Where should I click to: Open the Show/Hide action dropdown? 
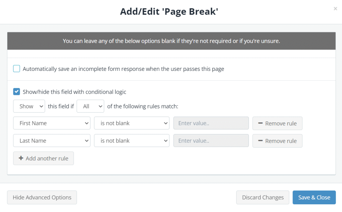(29, 106)
